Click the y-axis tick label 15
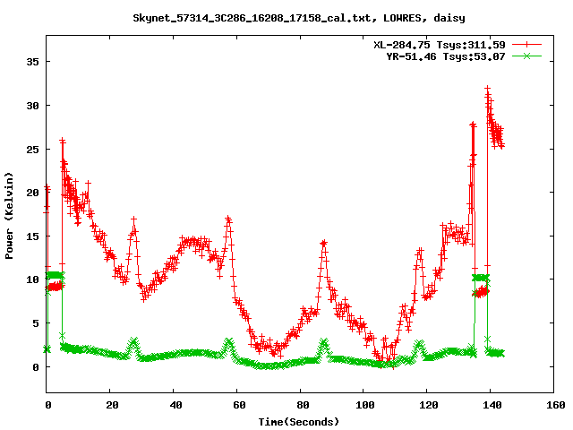Image resolution: width=573 pixels, height=430 pixels. [x=32, y=236]
